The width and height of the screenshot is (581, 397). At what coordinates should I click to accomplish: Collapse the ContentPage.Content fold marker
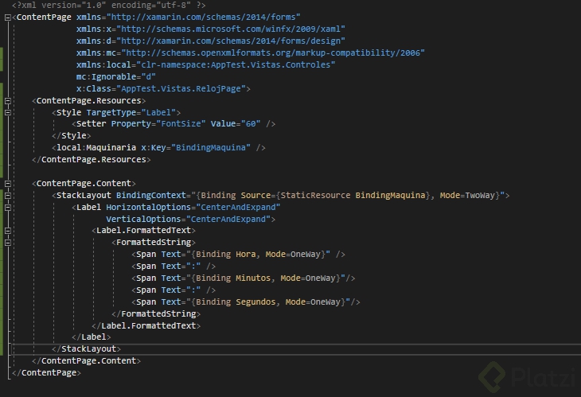8,183
